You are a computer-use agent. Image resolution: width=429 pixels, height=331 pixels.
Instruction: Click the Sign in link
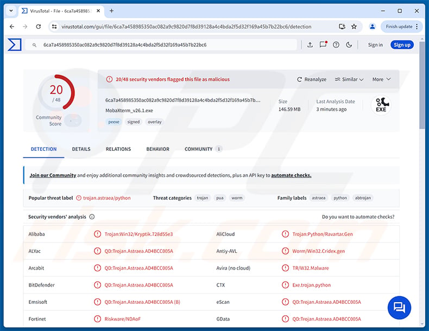(x=375, y=45)
